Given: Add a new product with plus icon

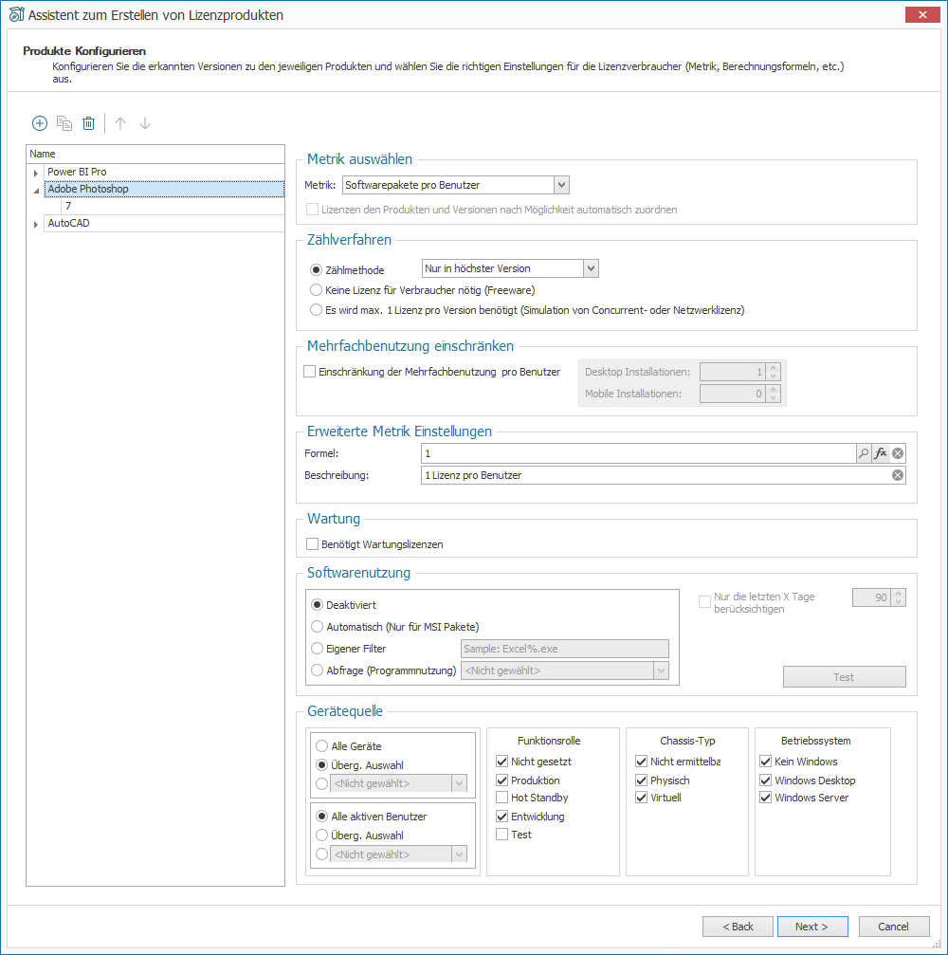Looking at the screenshot, I should tap(40, 123).
